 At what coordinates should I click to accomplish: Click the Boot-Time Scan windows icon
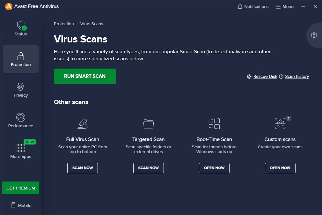(214, 124)
